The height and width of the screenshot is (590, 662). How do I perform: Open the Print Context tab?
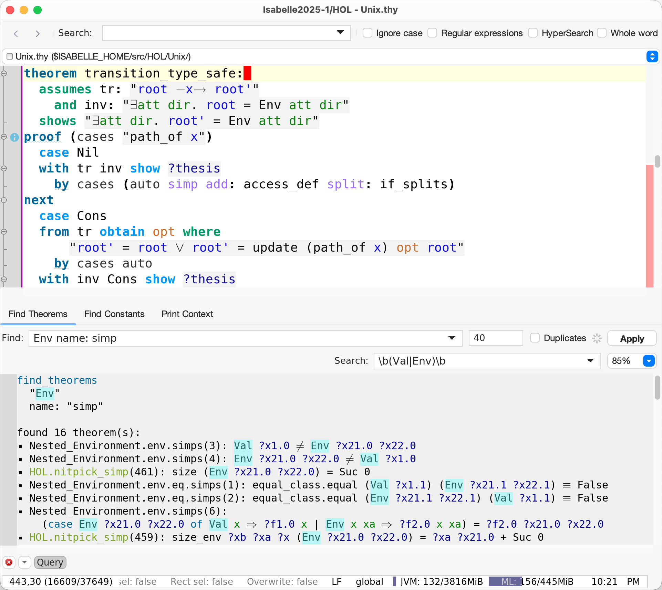pos(187,314)
